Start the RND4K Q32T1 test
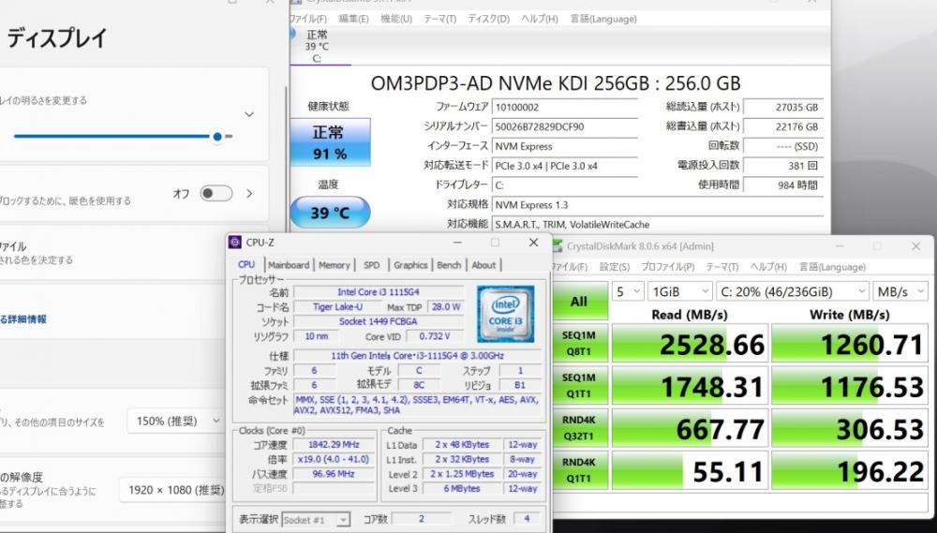This screenshot has height=533, width=937. [x=578, y=428]
